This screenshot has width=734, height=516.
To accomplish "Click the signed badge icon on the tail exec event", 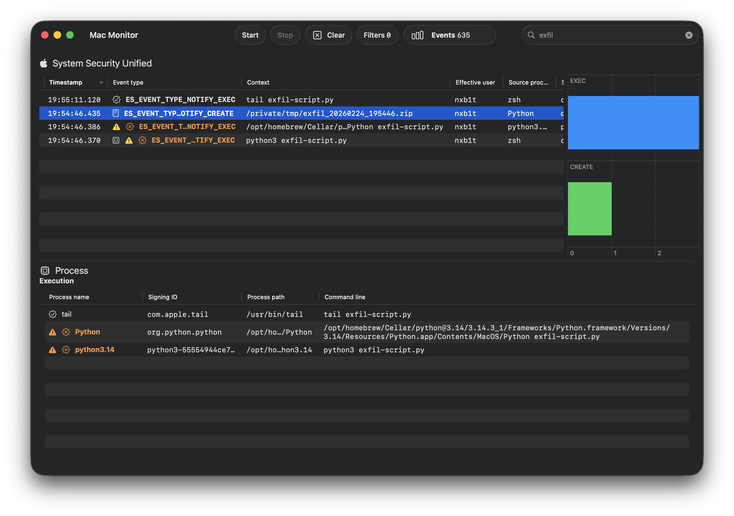I will coord(116,100).
